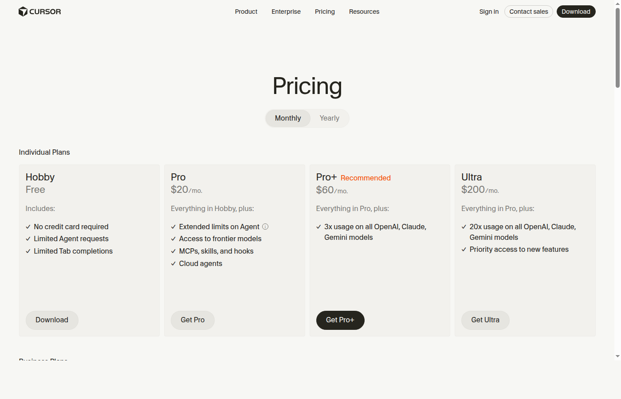Click the scrollbar down arrow
The height and width of the screenshot is (399, 621).
pyautogui.click(x=617, y=357)
